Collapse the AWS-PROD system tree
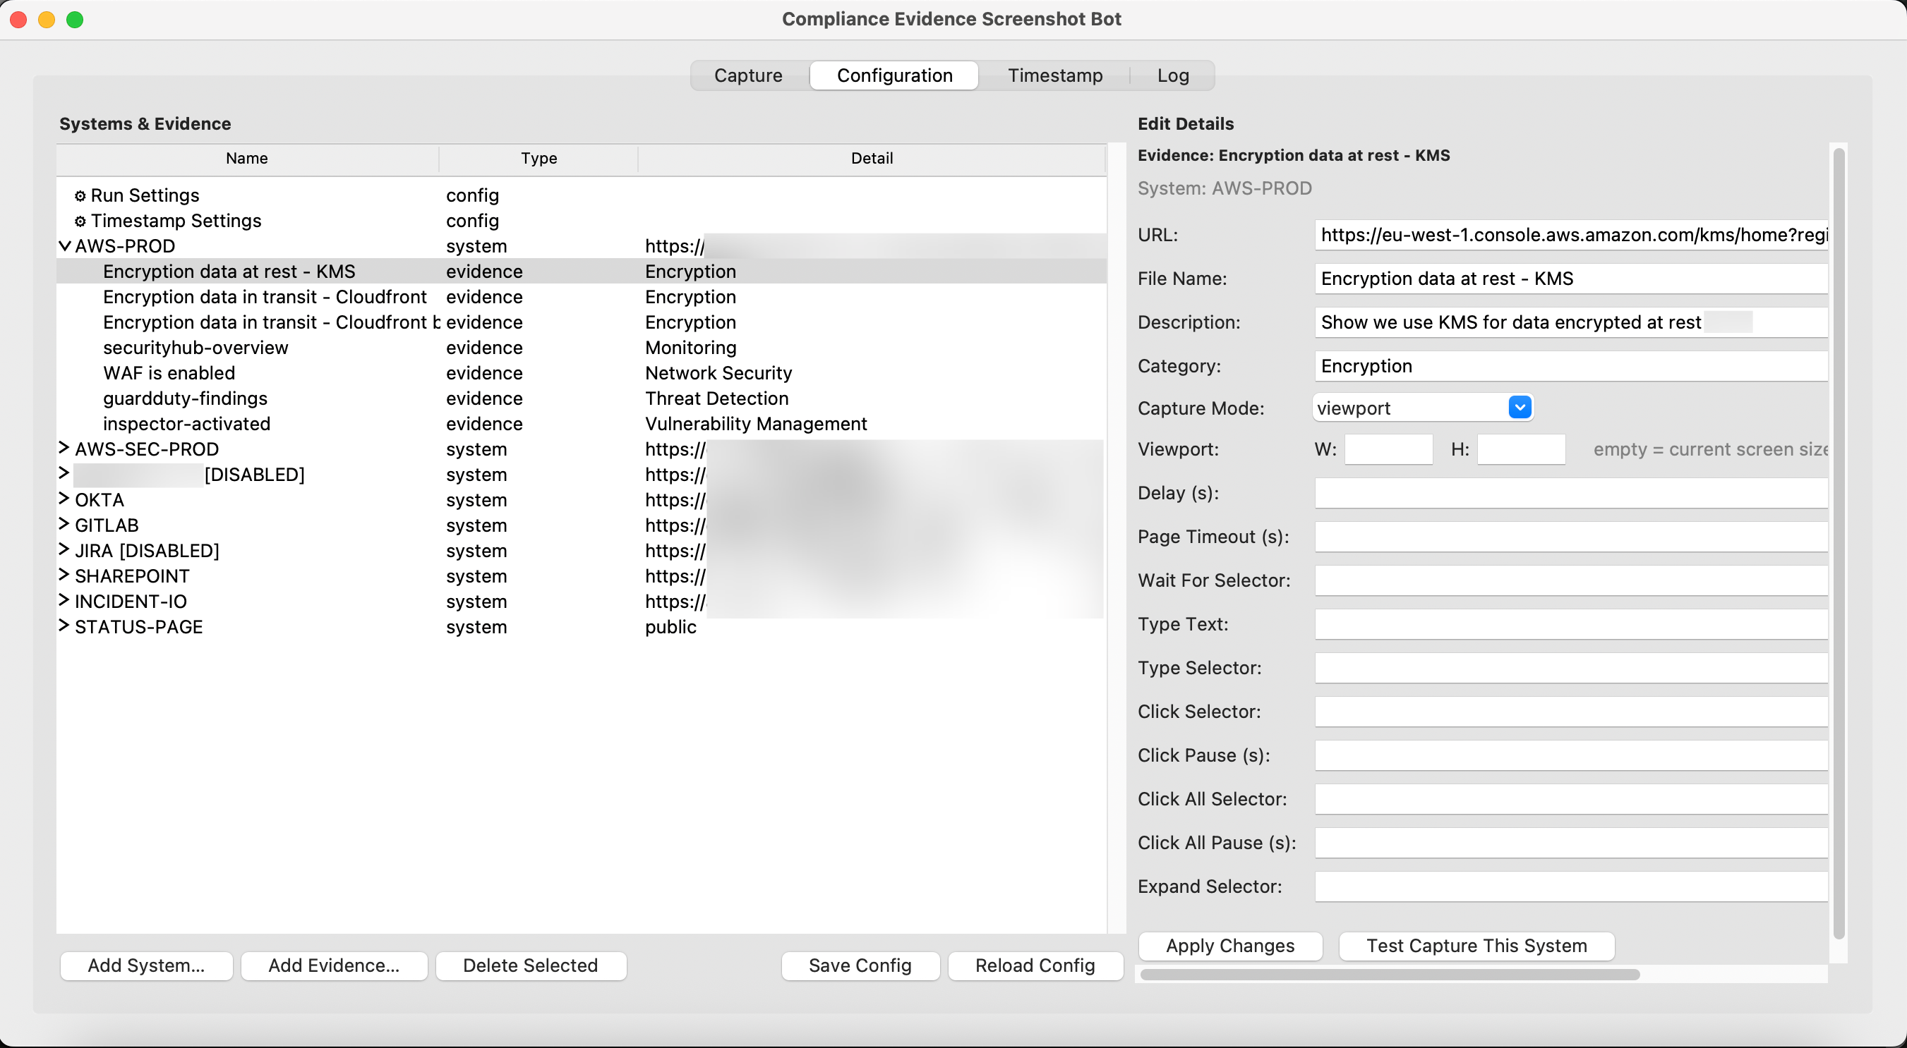Image resolution: width=1907 pixels, height=1048 pixels. tap(63, 245)
